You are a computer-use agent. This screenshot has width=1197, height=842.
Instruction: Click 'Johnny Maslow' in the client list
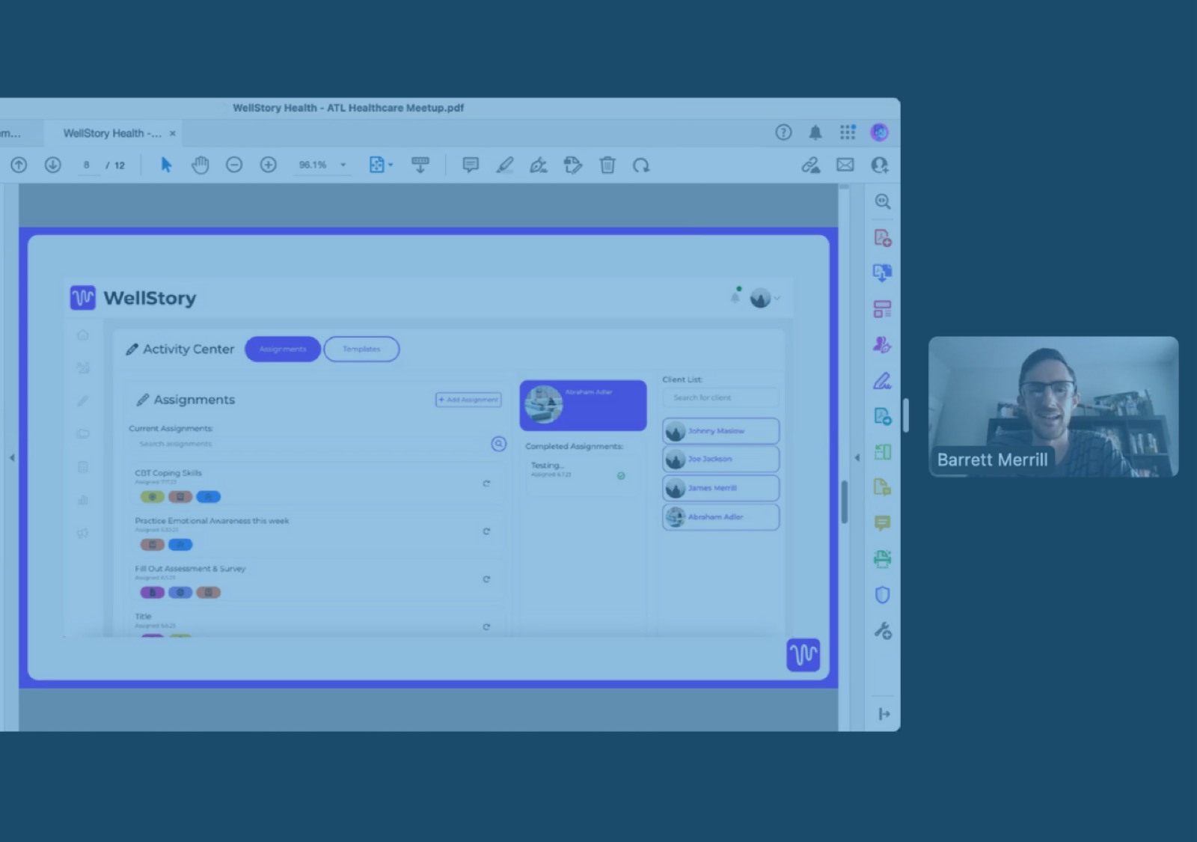pyautogui.click(x=720, y=431)
